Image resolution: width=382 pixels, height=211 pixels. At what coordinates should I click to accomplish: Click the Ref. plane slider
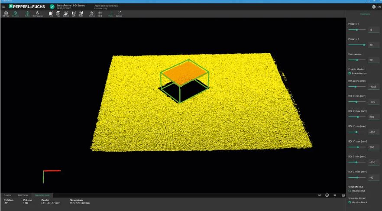[x=357, y=87]
